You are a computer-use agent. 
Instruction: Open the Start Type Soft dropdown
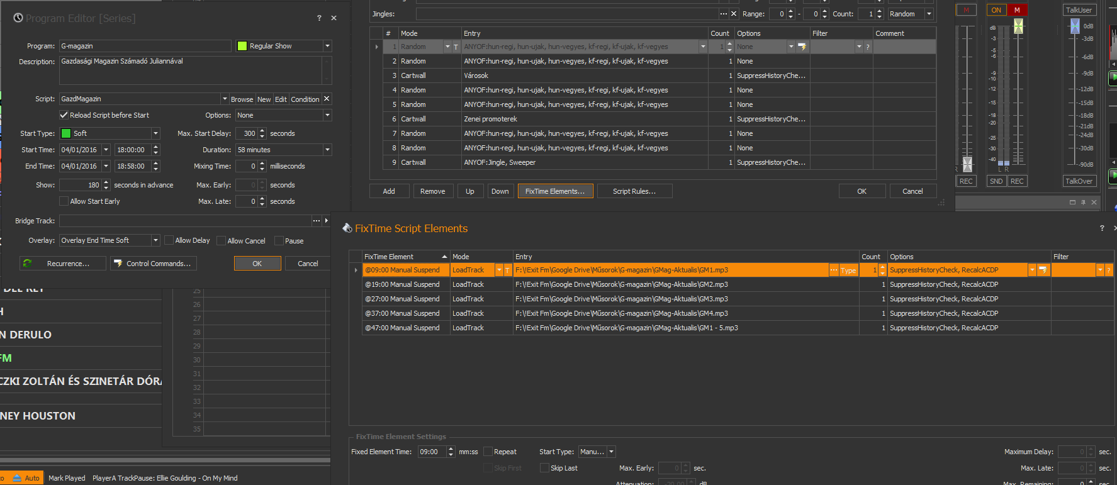click(x=155, y=133)
